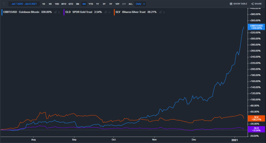
Task: Choose the 3M time range
Action: (x=77, y=4)
